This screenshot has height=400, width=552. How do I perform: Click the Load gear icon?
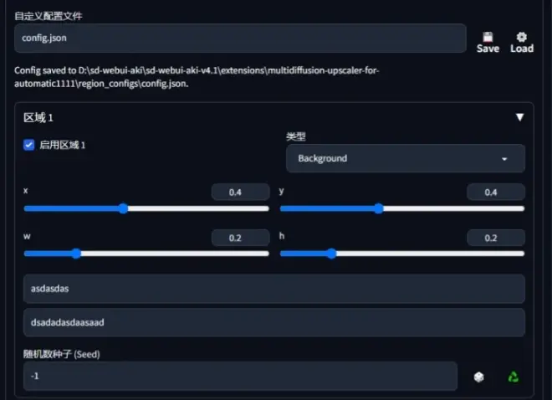click(x=521, y=37)
